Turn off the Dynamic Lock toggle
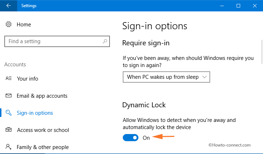 coord(131,138)
